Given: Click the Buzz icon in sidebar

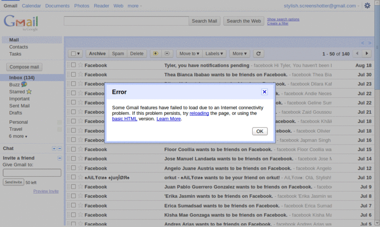Looking at the screenshot, I should click(24, 84).
